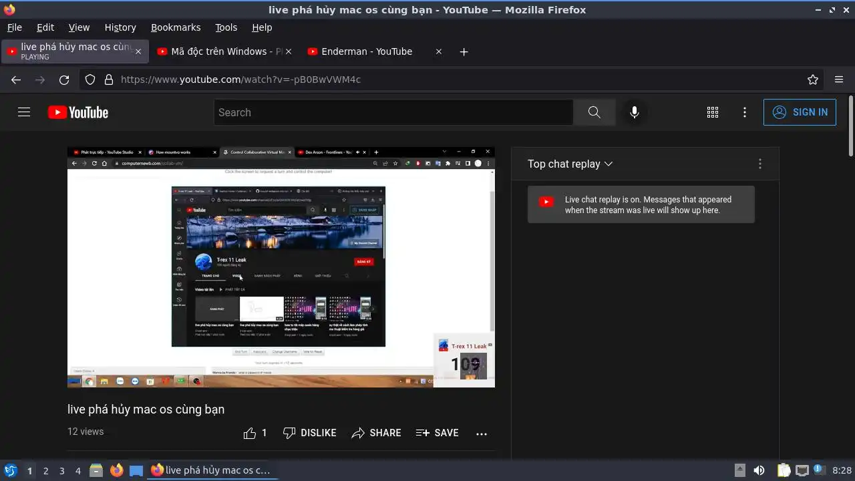Start voice search with microphone icon
The image size is (855, 481).
click(x=635, y=112)
